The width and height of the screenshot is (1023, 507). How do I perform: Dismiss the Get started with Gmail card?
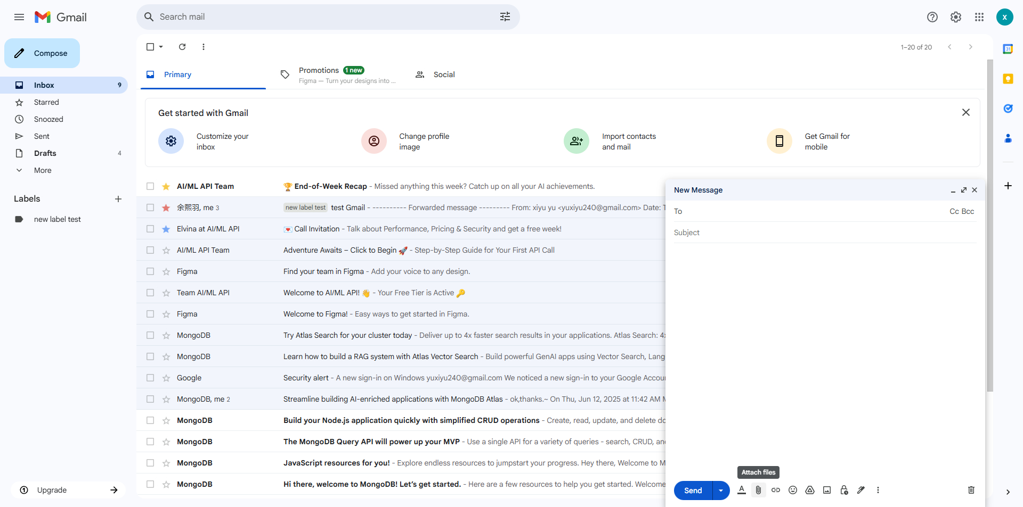966,112
